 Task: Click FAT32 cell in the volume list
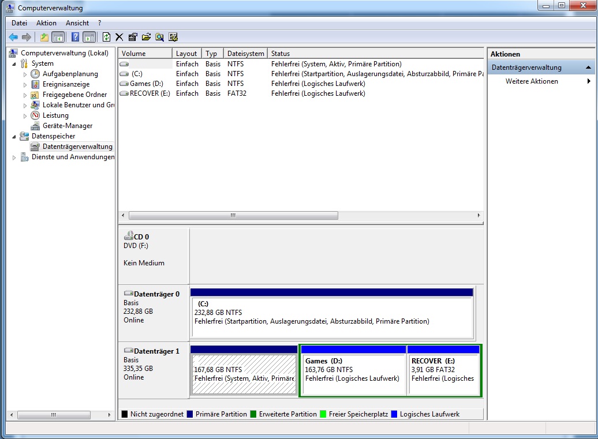pyautogui.click(x=237, y=93)
